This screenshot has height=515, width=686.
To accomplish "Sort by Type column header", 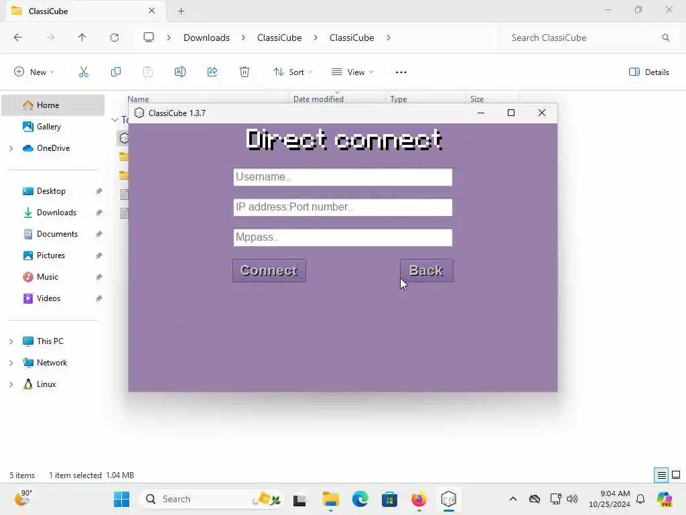I will 398,99.
